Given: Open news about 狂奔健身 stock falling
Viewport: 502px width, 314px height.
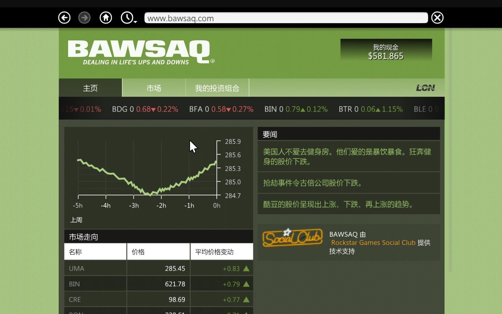Looking at the screenshot, I should coord(349,156).
